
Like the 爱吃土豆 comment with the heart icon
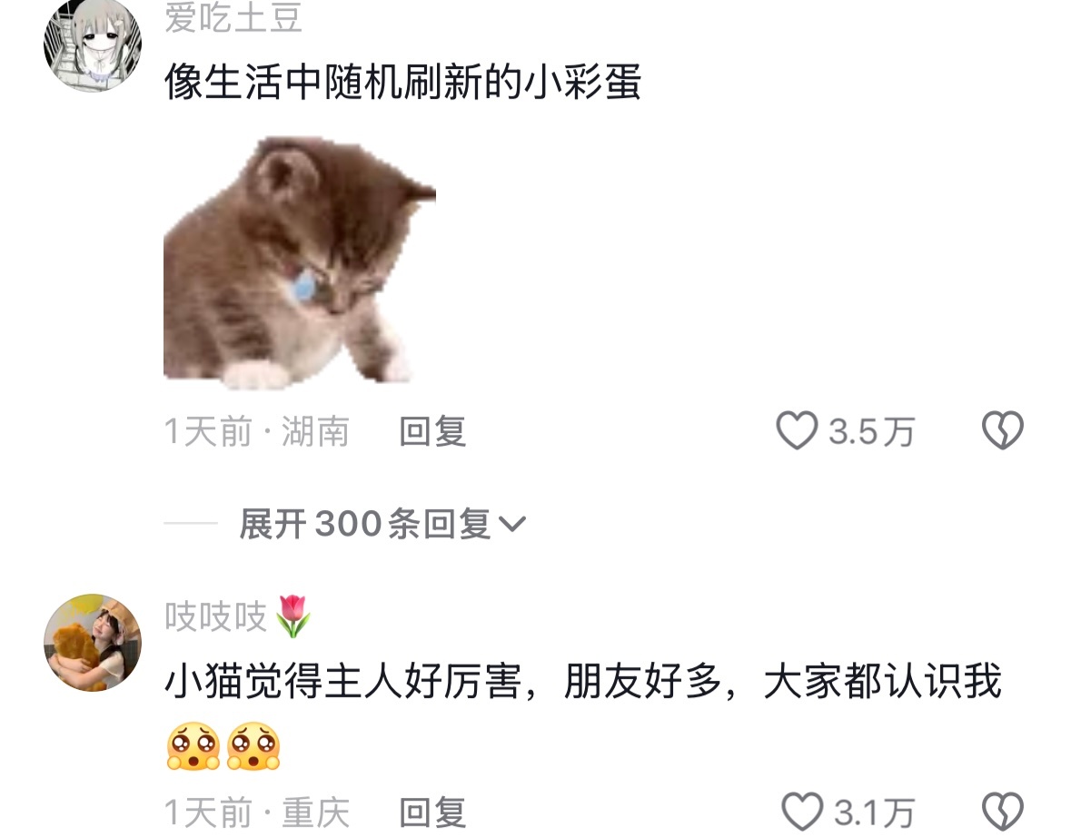tap(797, 431)
